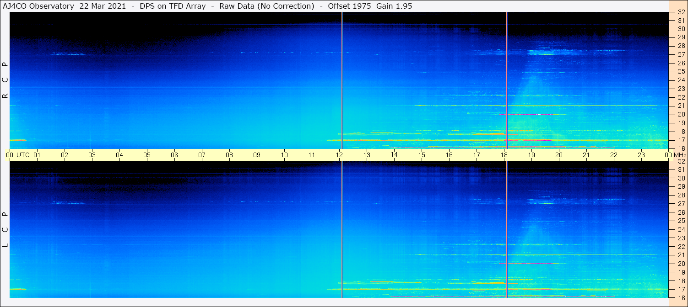Click the MHz label on time axis

680,155
